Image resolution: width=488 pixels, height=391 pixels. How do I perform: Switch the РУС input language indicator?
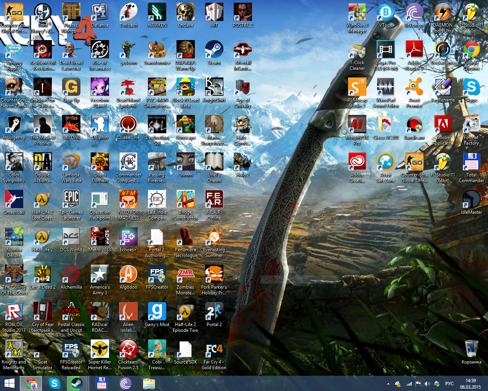tap(449, 384)
